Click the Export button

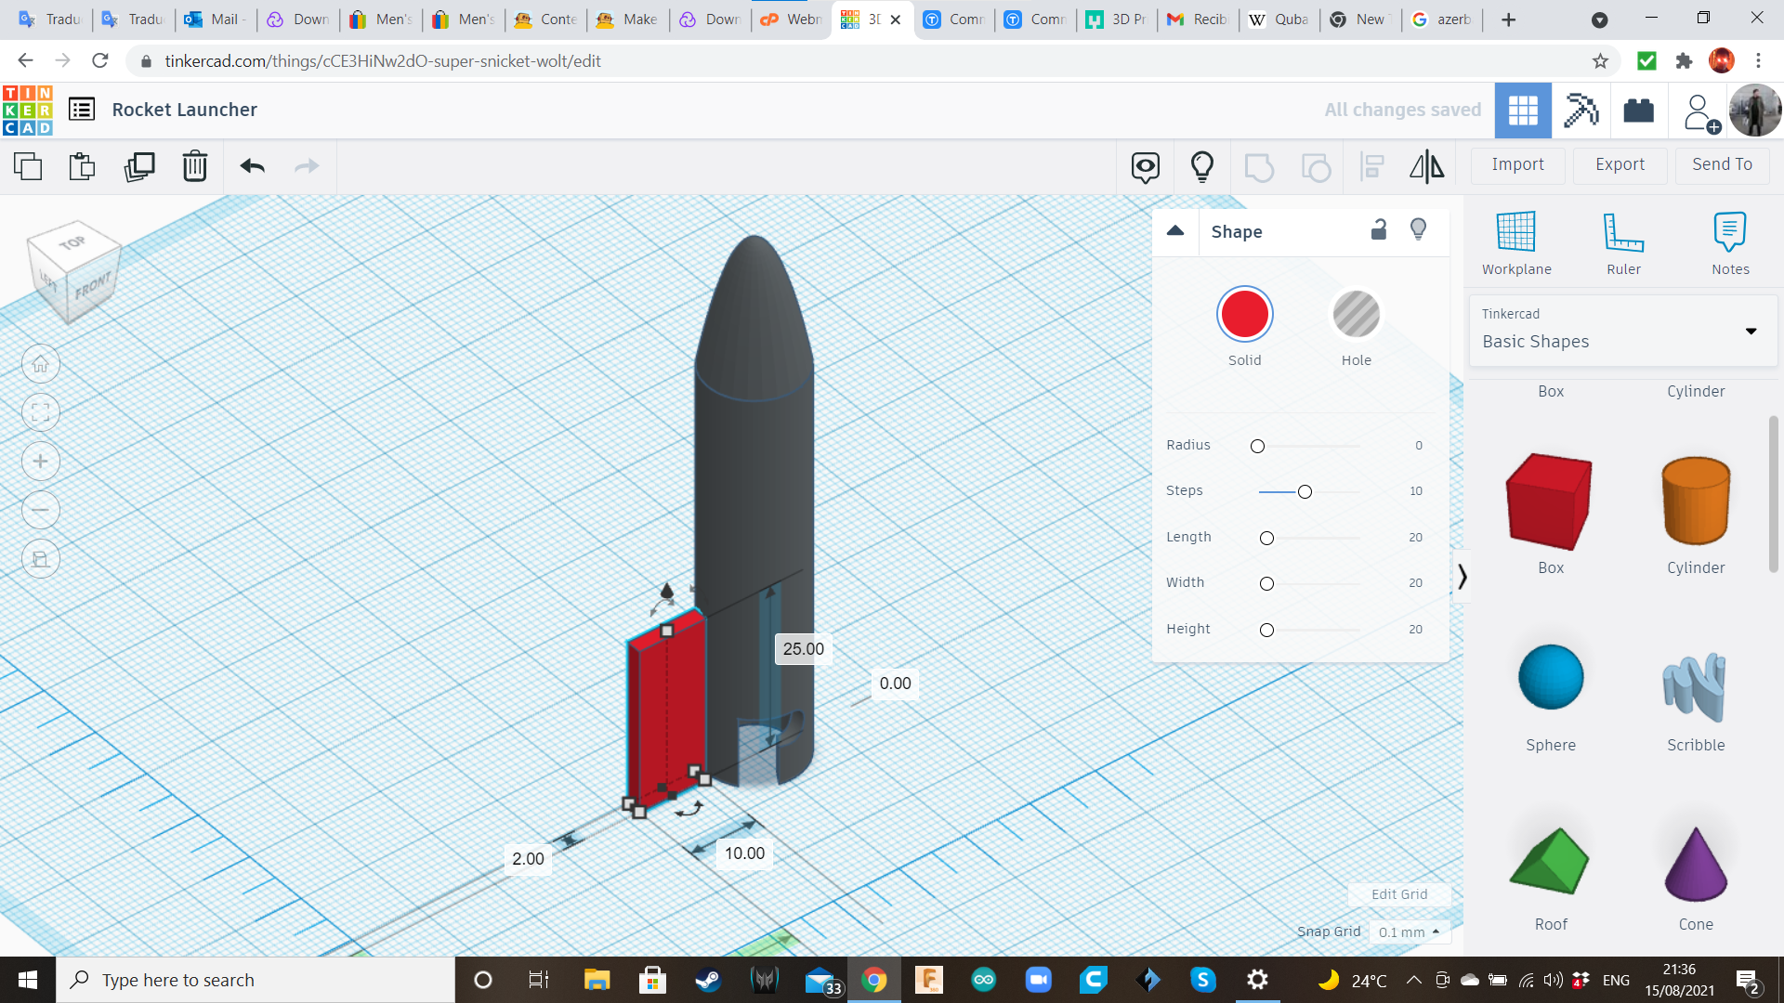pos(1620,164)
